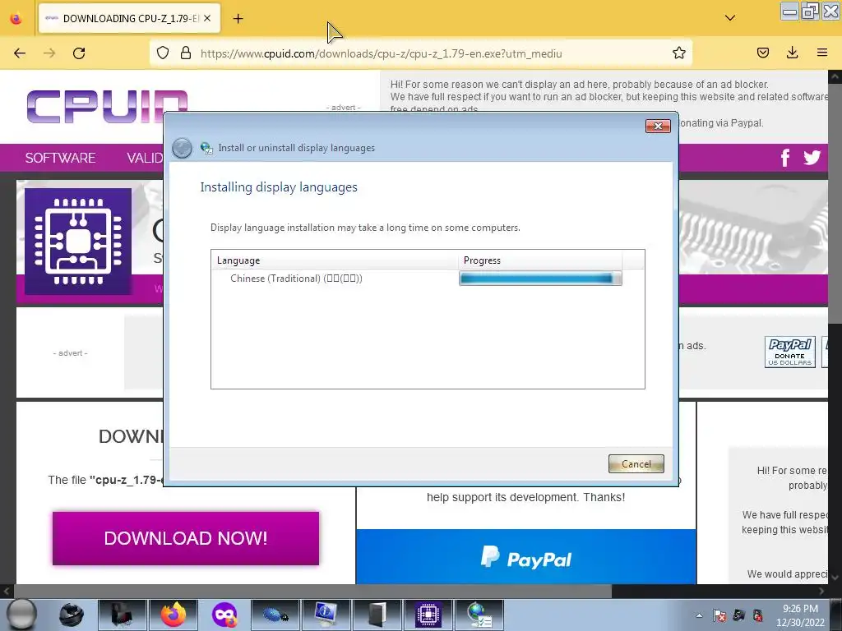Open the tracking protection shield icon

(163, 53)
